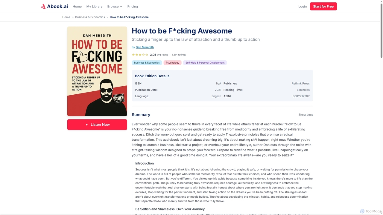Click the Reading Time value 8 minutes

pyautogui.click(x=303, y=90)
